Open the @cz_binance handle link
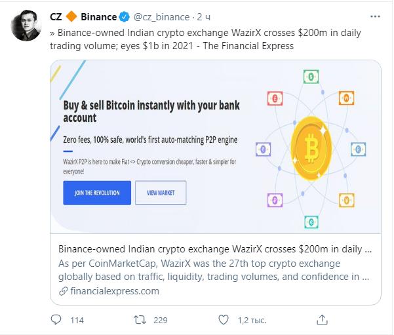The height and width of the screenshot is (335, 394). (x=161, y=17)
